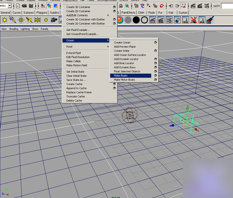Open the sel field mode dropdown
The image size is (233, 198).
pos(217,6)
